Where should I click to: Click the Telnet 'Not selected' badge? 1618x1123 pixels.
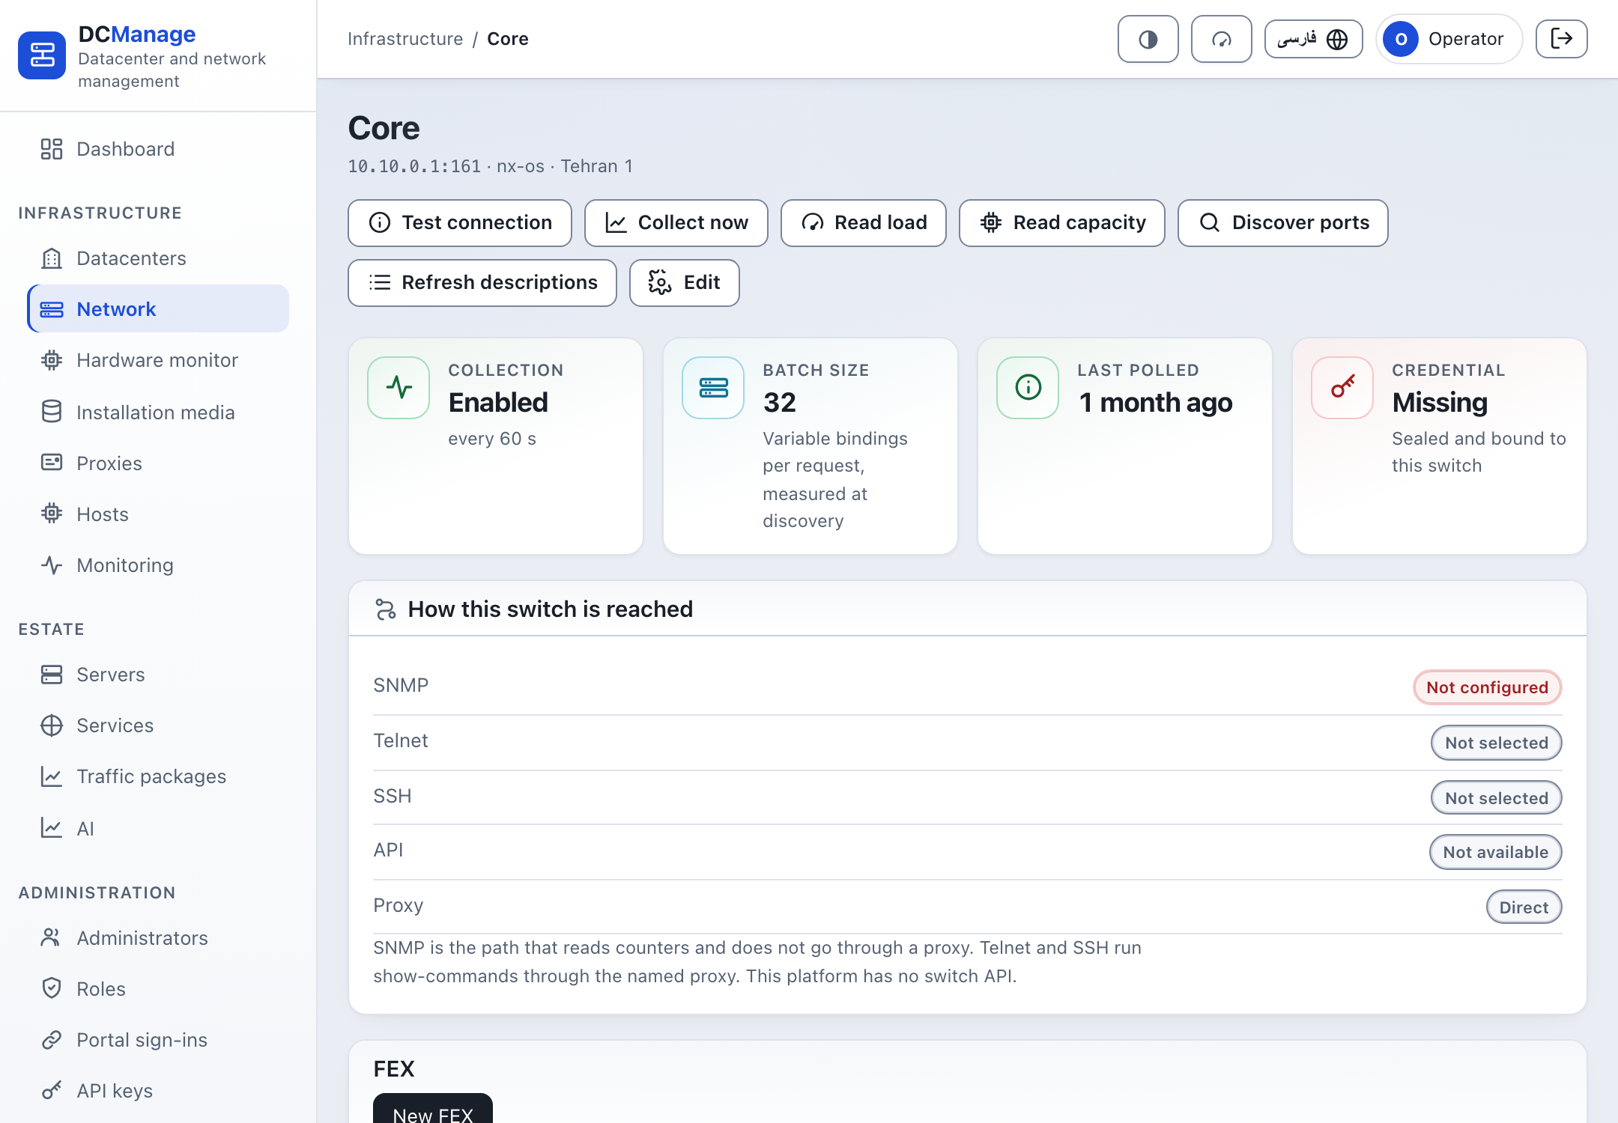(1497, 743)
